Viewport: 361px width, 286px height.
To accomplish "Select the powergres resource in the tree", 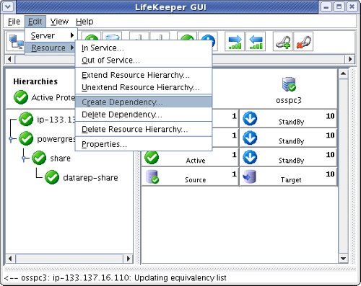I will [x=56, y=139].
